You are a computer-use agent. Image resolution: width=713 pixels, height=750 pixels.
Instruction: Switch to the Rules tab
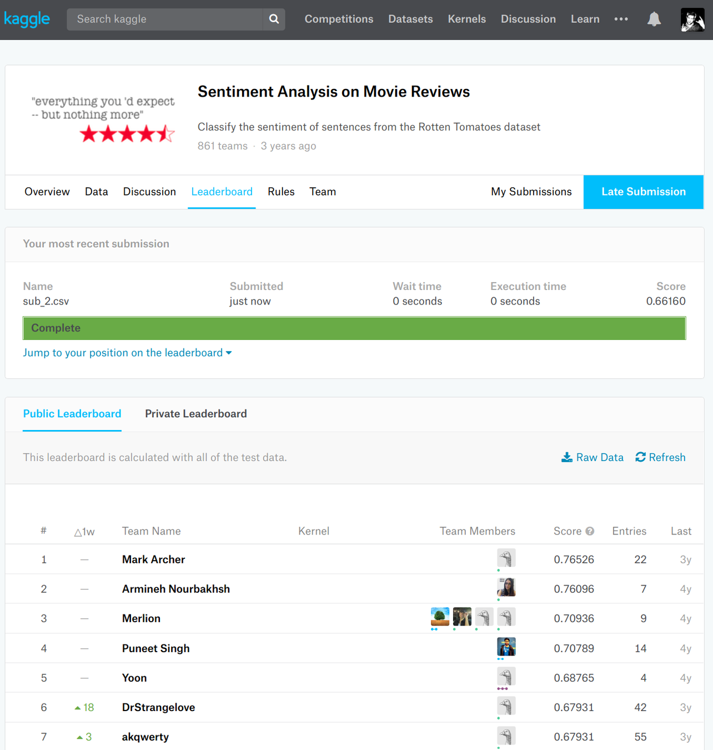[281, 192]
